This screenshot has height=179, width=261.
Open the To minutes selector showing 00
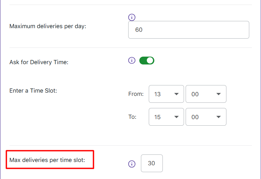pyautogui.click(x=206, y=117)
